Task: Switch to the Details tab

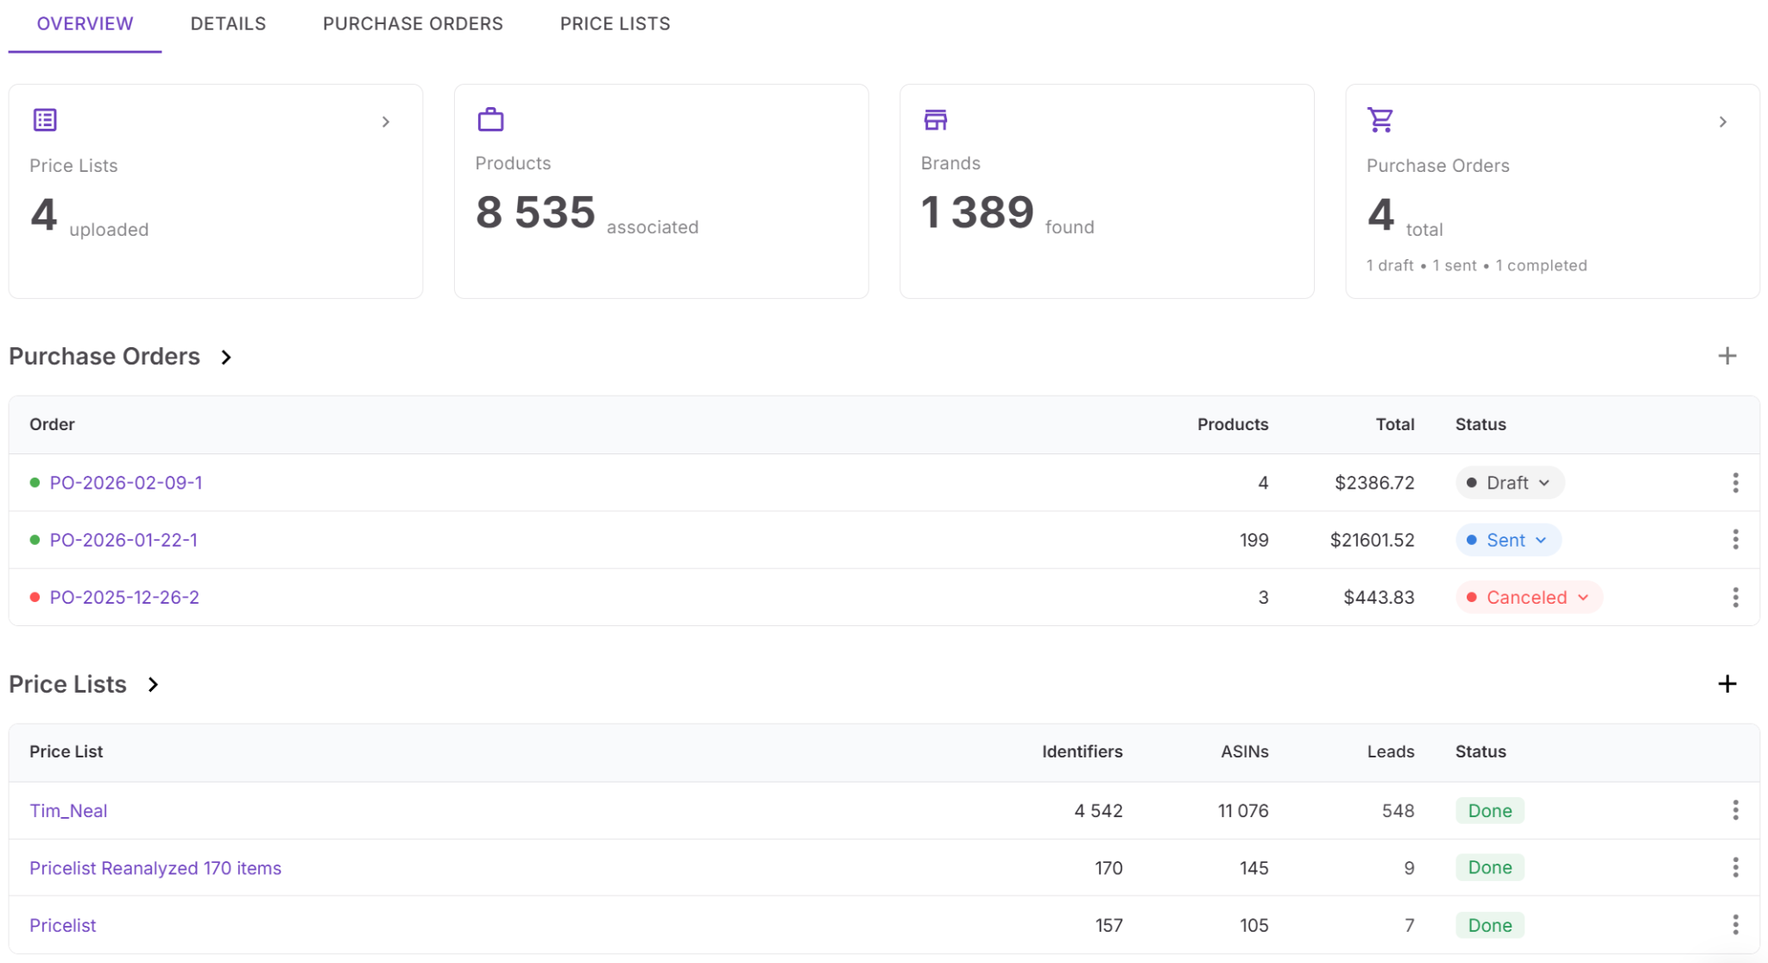Action: tap(228, 24)
